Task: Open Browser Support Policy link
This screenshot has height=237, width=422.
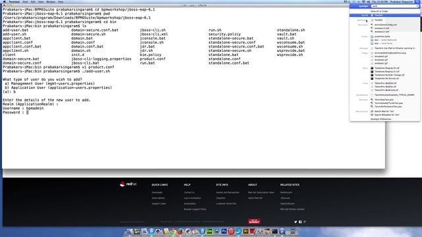Action: click(x=195, y=209)
